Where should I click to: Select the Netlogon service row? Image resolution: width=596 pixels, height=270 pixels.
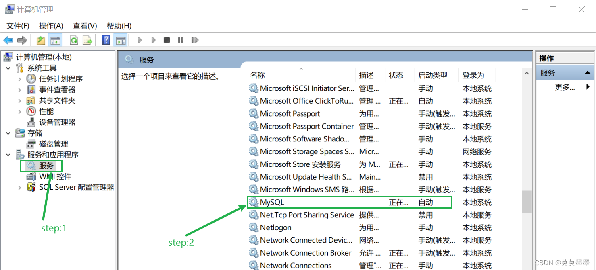point(371,228)
